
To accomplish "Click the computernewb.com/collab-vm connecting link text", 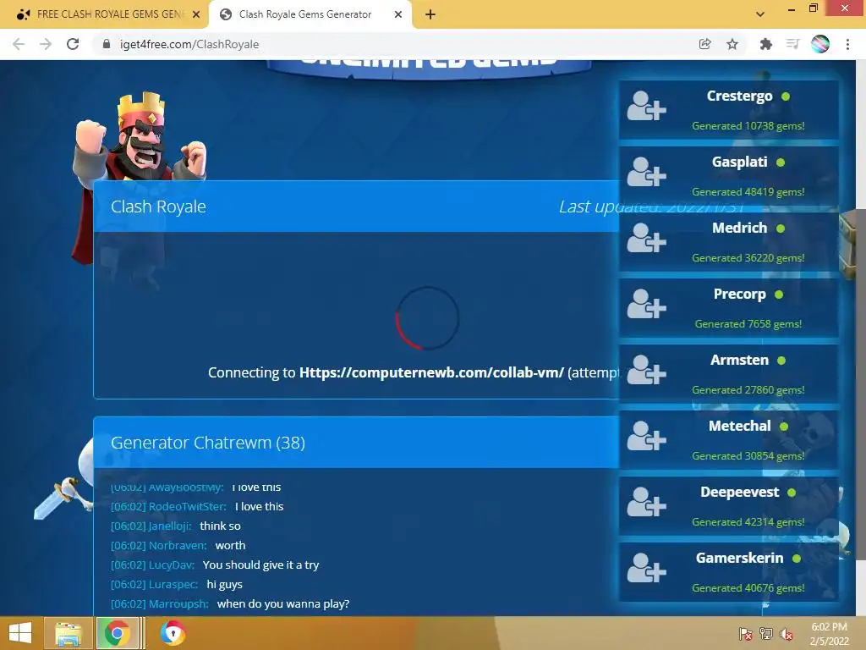I will (431, 372).
